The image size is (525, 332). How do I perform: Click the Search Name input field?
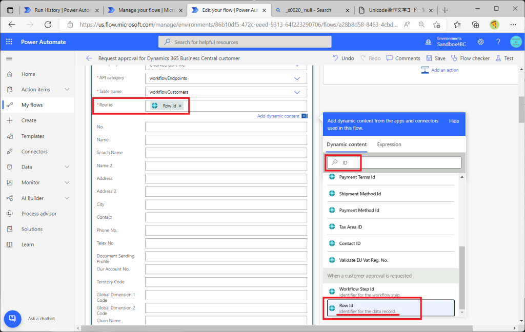[x=226, y=153]
